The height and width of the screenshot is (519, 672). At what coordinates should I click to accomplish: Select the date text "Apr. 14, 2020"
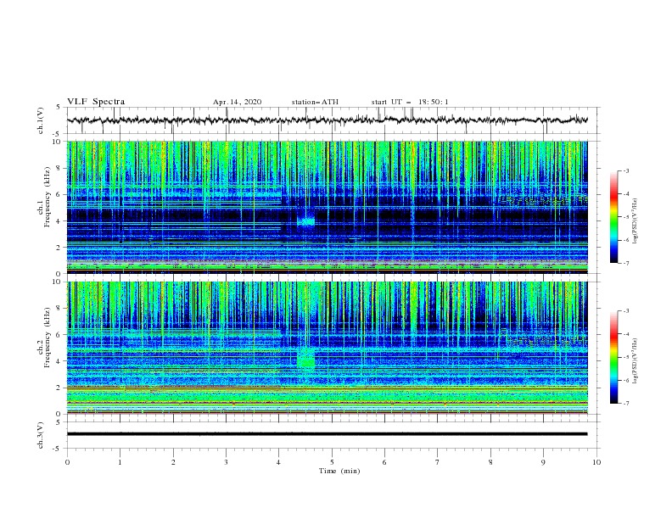coord(237,102)
